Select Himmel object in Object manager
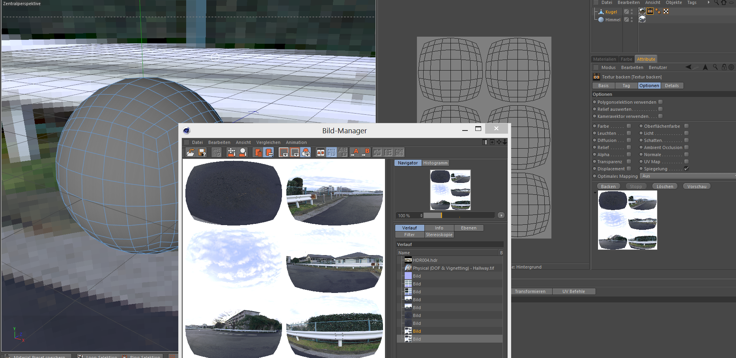 tap(613, 20)
